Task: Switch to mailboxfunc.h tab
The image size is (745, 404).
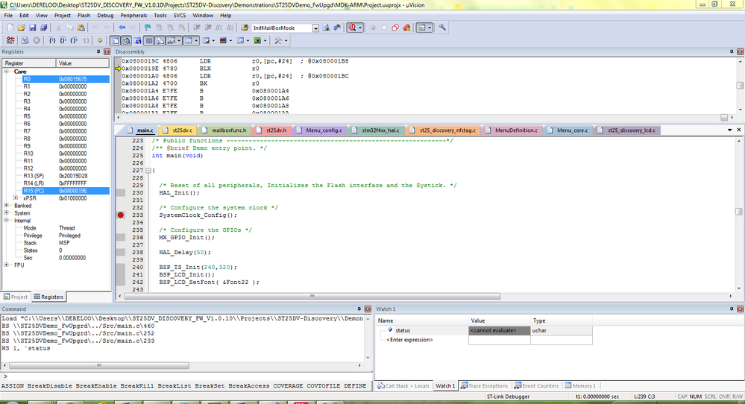Action: pyautogui.click(x=224, y=130)
